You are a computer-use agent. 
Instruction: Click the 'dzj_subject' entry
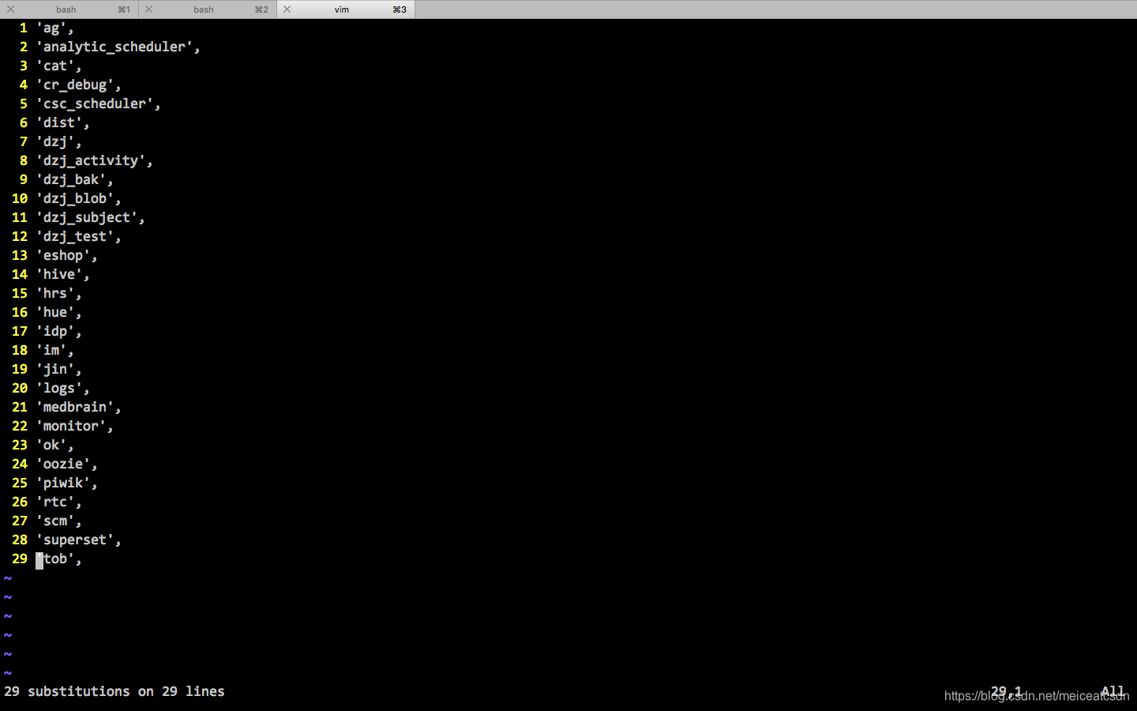90,218
